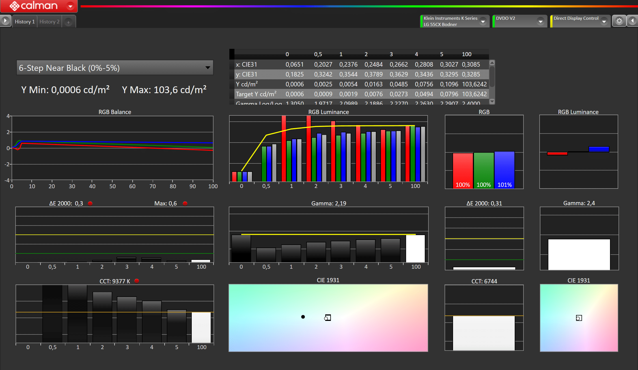The height and width of the screenshot is (370, 638).
Task: Open settings with the gear icon
Action: click(x=619, y=21)
